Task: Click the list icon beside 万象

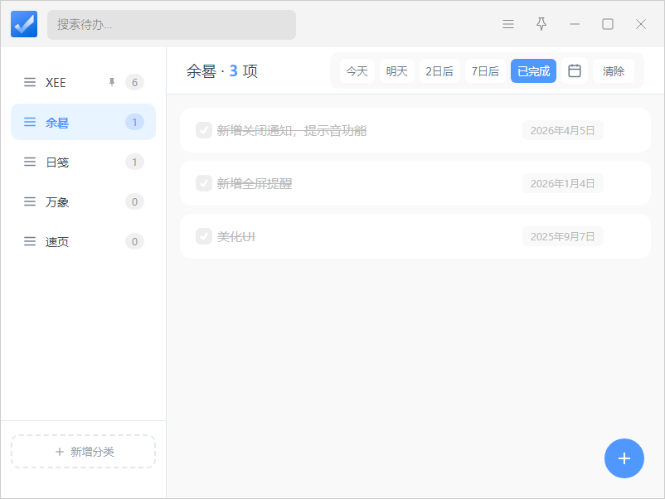Action: [30, 201]
